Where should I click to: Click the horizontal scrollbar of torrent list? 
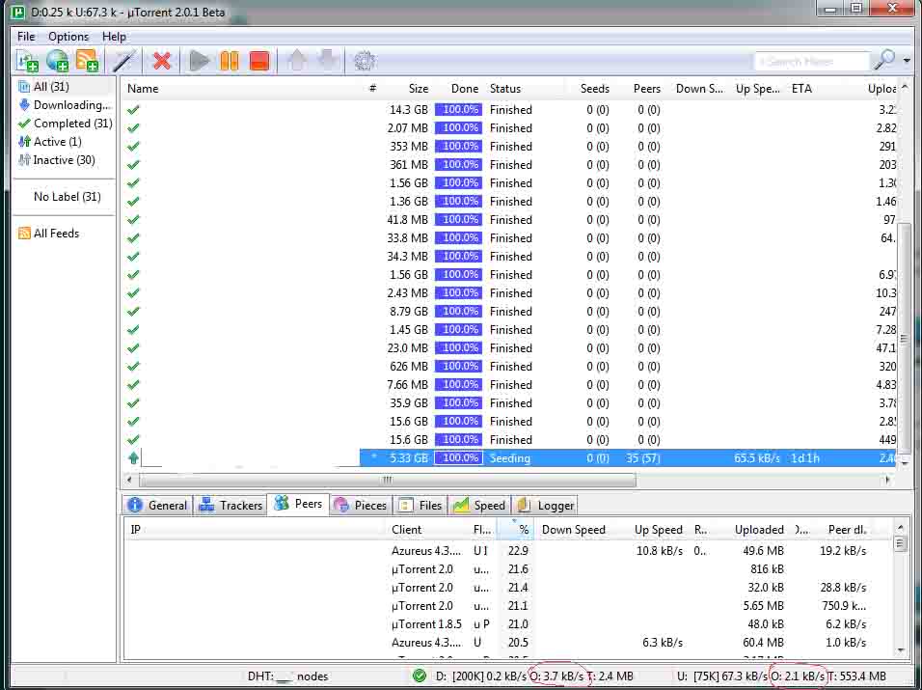point(388,480)
